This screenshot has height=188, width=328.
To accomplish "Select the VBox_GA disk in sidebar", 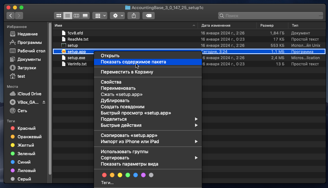I will click(25, 102).
